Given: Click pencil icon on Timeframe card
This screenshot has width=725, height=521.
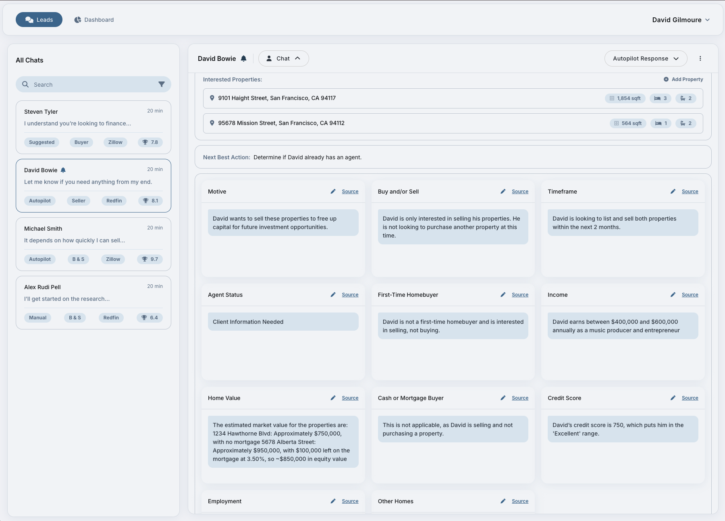Looking at the screenshot, I should point(673,192).
